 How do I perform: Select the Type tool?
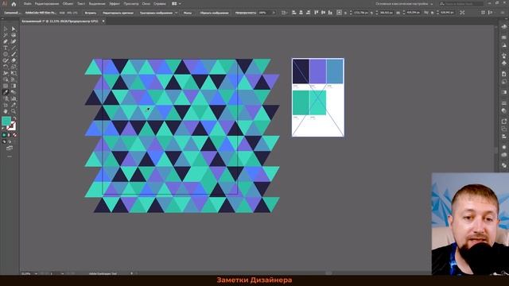(6, 48)
